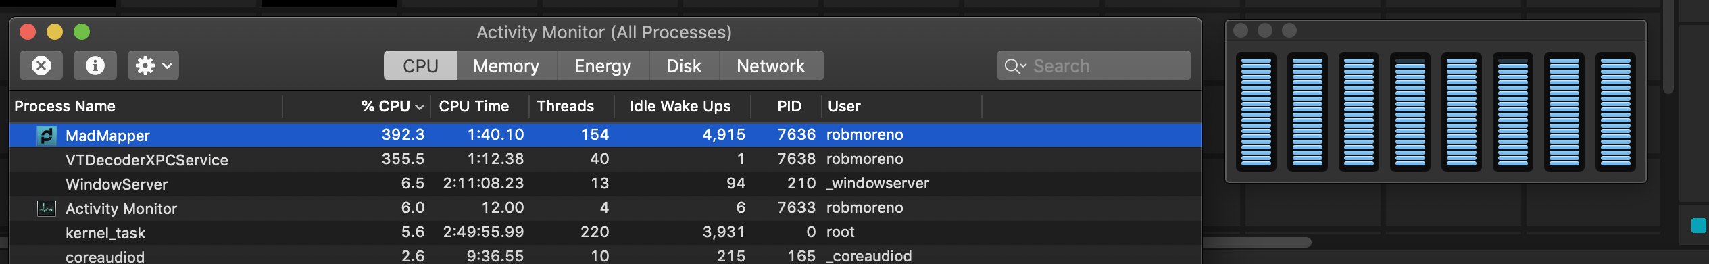Select the VTDecoderXPCService process row
Image resolution: width=1709 pixels, height=264 pixels.
click(605, 159)
